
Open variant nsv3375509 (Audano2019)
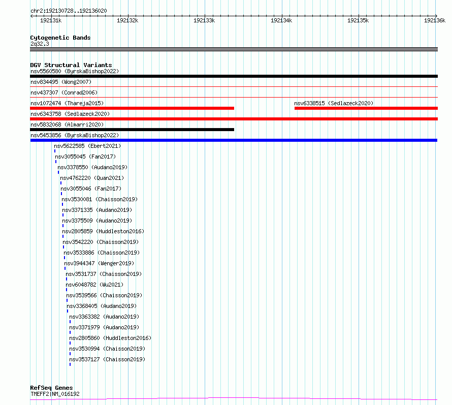tap(97, 221)
